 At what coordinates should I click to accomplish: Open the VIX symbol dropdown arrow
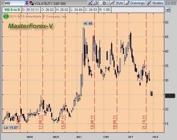(27, 3)
